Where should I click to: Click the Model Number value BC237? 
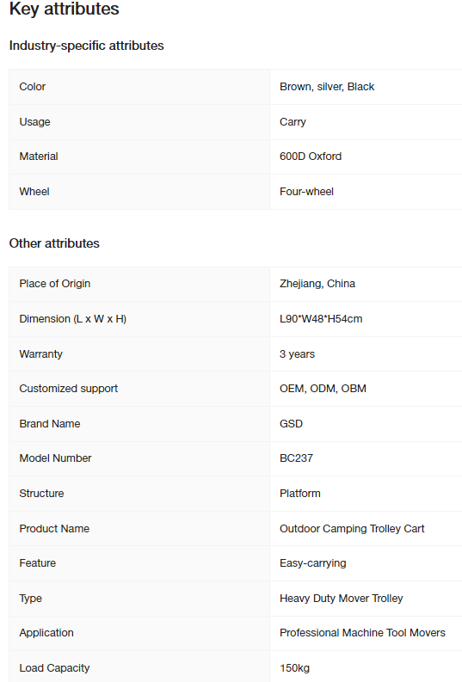pyautogui.click(x=296, y=458)
